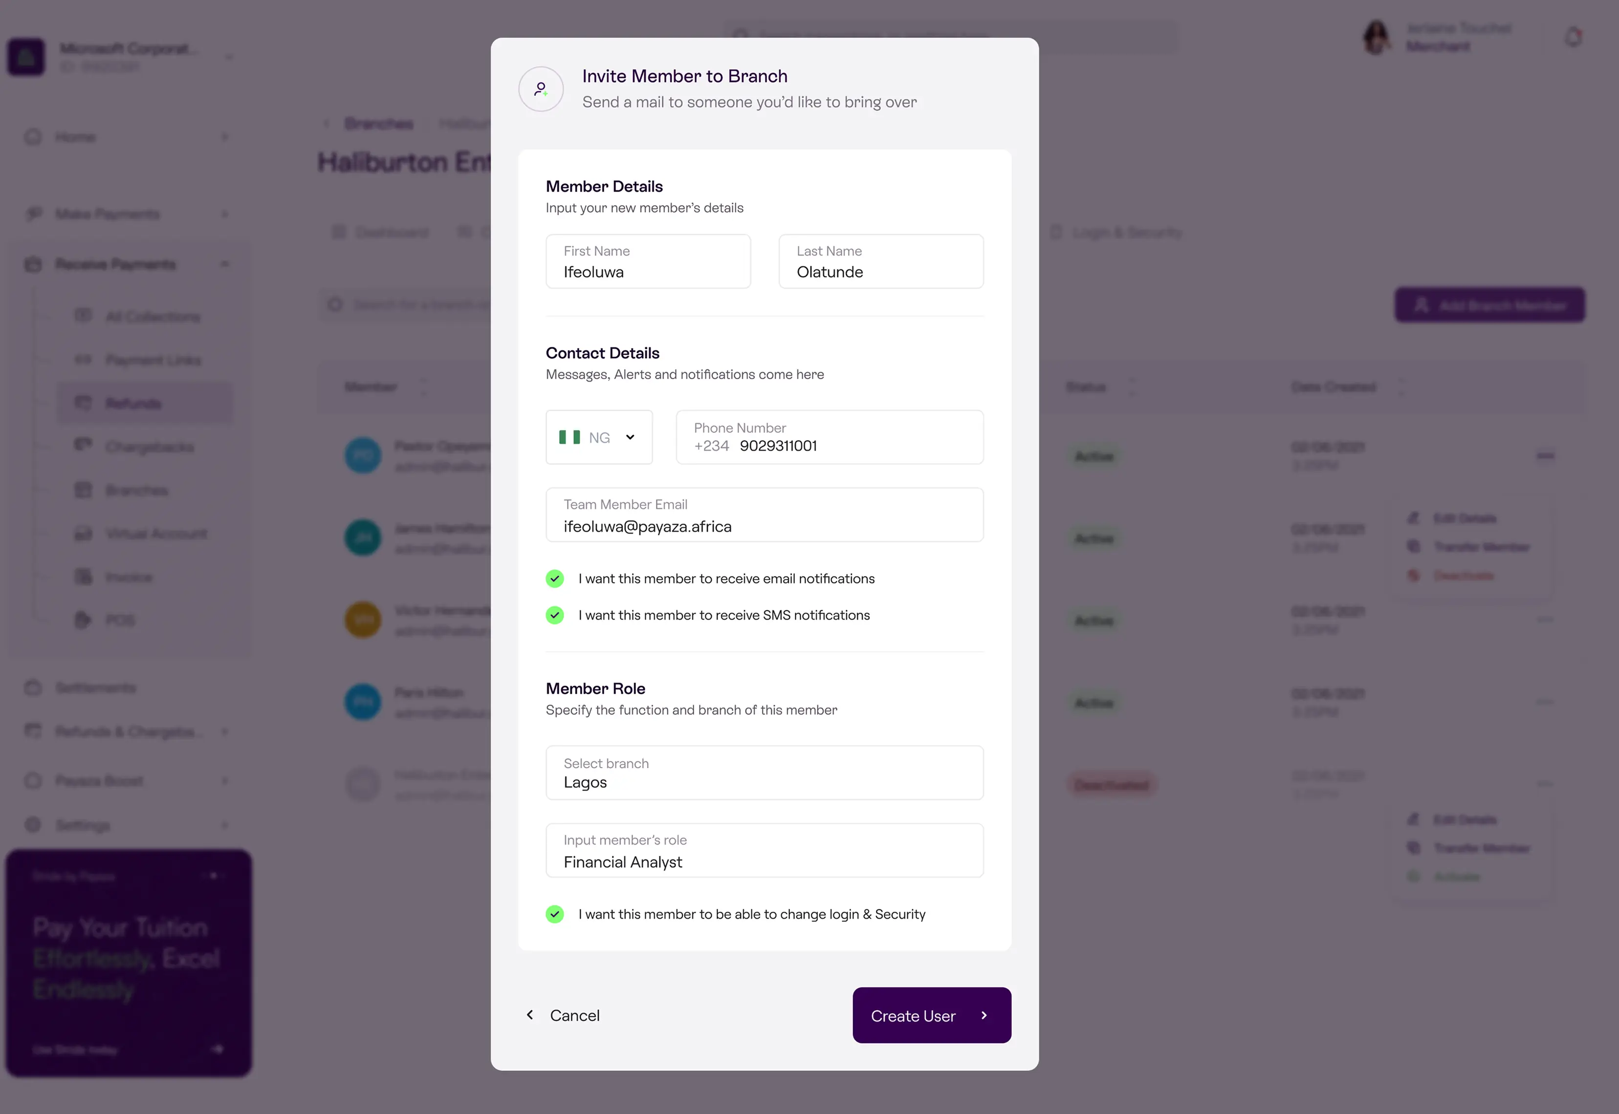Click the Refunds & Chargebacks sidebar icon
This screenshot has height=1114, width=1619.
click(33, 731)
